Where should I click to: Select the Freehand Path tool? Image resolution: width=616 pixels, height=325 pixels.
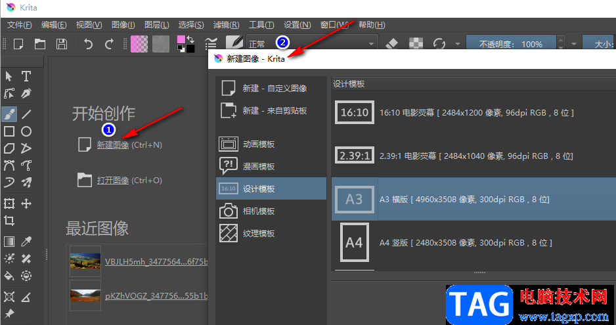[26, 165]
